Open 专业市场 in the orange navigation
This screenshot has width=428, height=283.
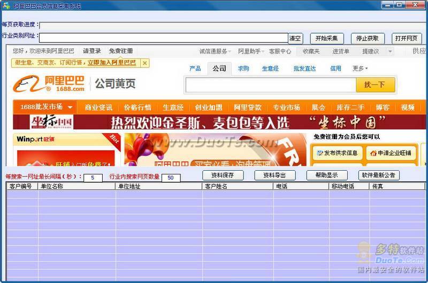287,107
